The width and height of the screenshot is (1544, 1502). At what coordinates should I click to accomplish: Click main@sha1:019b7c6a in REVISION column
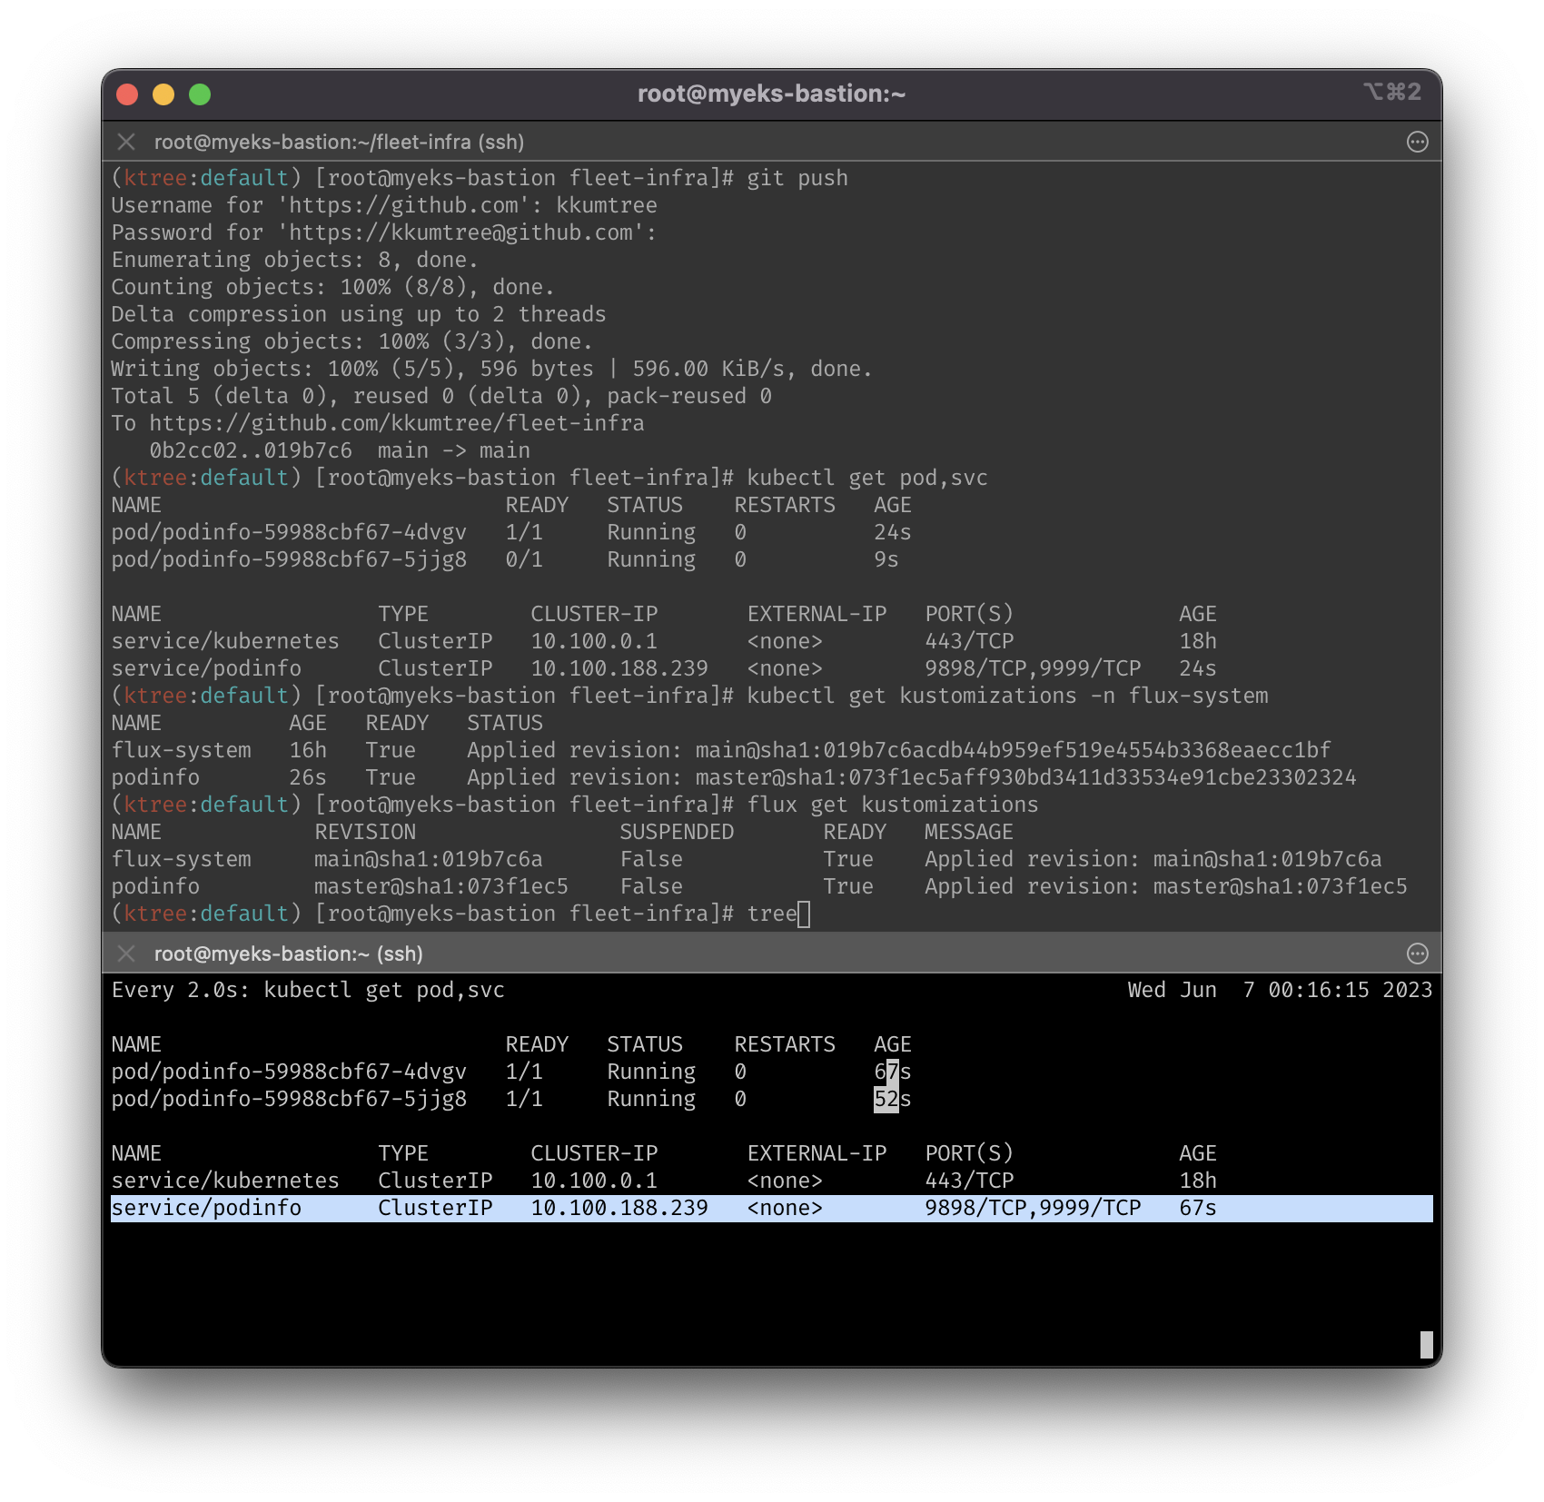pos(429,859)
